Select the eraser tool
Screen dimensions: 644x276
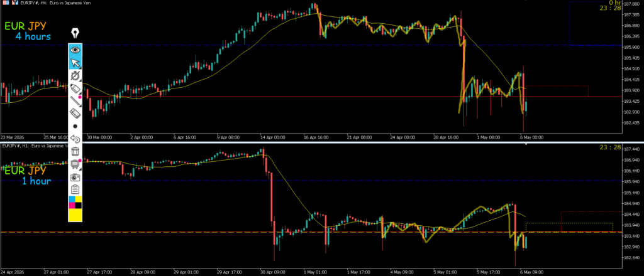[x=75, y=114]
